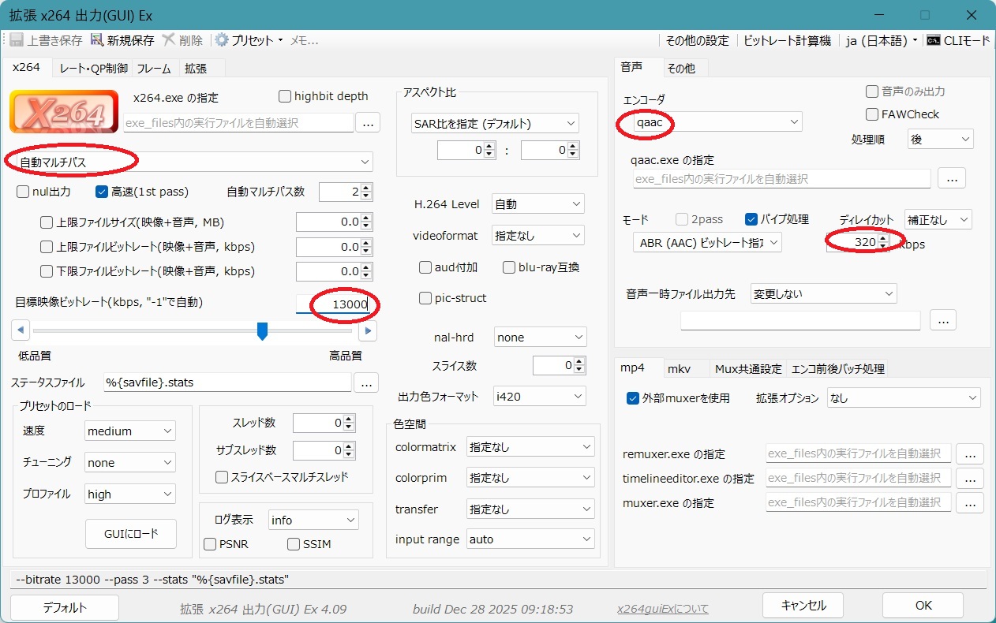The height and width of the screenshot is (623, 996).
Task: Click the x264guiExについて link
Action: (x=662, y=609)
